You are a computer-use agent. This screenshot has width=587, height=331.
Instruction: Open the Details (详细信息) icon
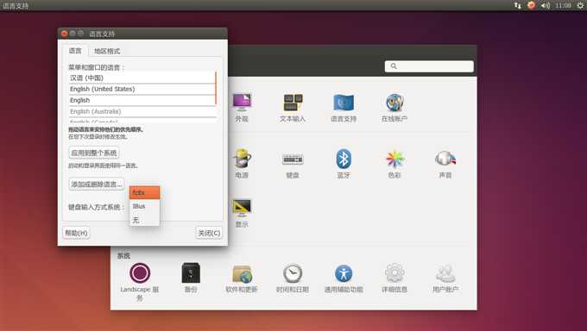pos(394,273)
